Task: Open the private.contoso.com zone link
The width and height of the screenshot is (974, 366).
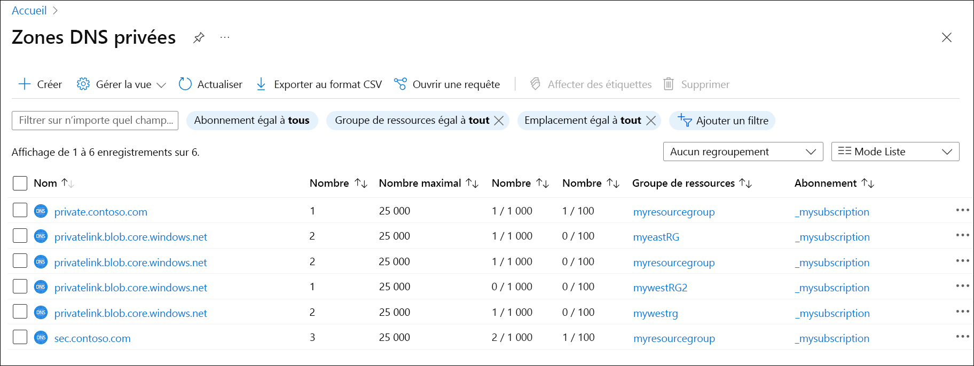Action: tap(101, 212)
